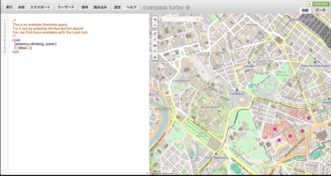The width and height of the screenshot is (331, 176).
Task: Click the icon beside the overpass turbo title
Action: coord(187,7)
